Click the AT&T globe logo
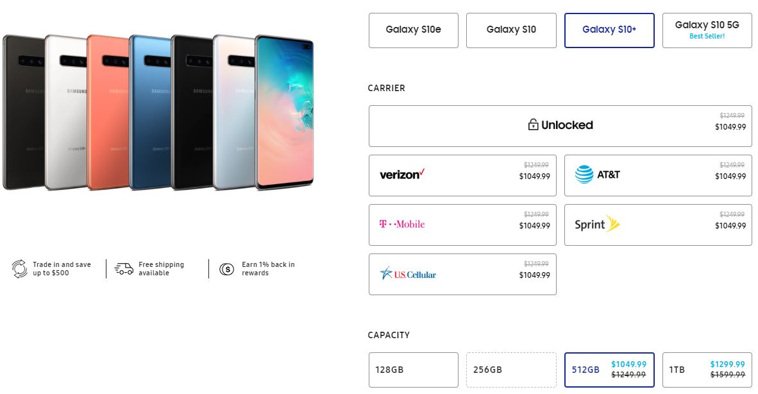 [584, 175]
